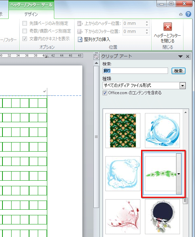Click the 検索: label in Clip Art pane
Viewport: 195px width, 237px height.
click(107, 64)
